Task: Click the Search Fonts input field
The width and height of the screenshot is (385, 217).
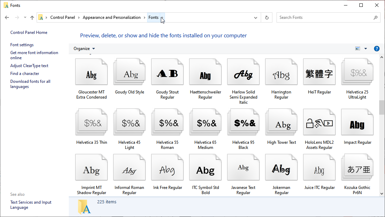Action: coord(325,17)
